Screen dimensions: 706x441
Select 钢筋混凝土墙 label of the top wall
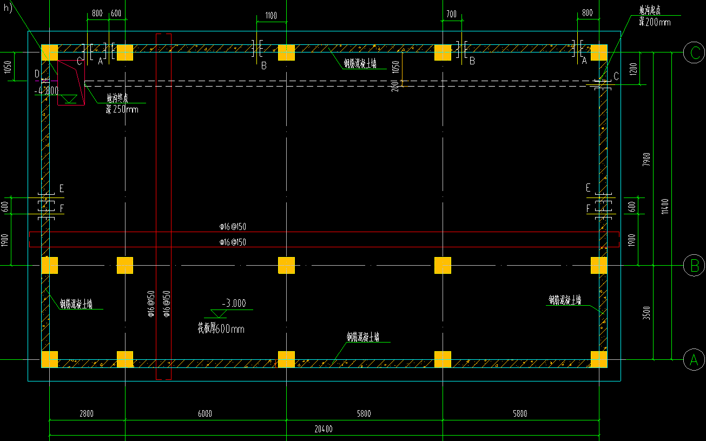tap(359, 64)
